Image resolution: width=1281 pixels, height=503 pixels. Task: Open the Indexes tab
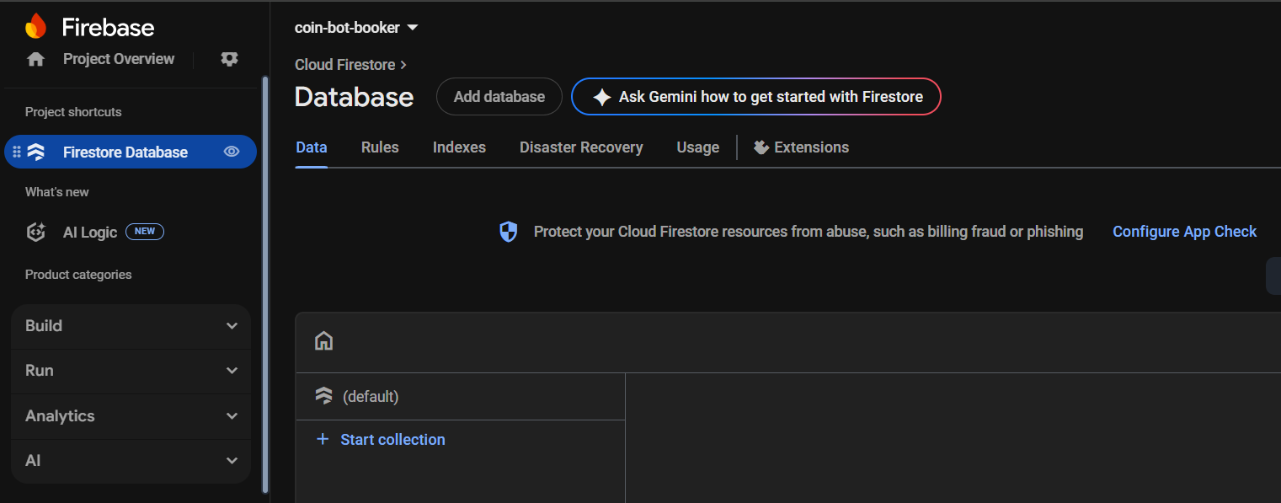(459, 147)
